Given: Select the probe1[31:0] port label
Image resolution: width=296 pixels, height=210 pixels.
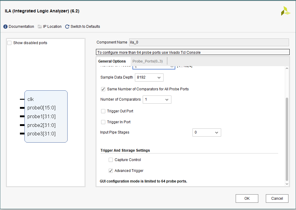Looking at the screenshot, I should 41,116.
